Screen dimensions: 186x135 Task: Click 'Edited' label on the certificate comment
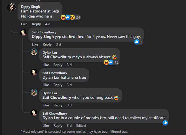(x=81, y=126)
